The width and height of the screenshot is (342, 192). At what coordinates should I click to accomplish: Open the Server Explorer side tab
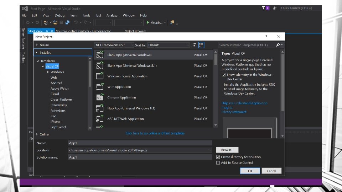pos(24,38)
